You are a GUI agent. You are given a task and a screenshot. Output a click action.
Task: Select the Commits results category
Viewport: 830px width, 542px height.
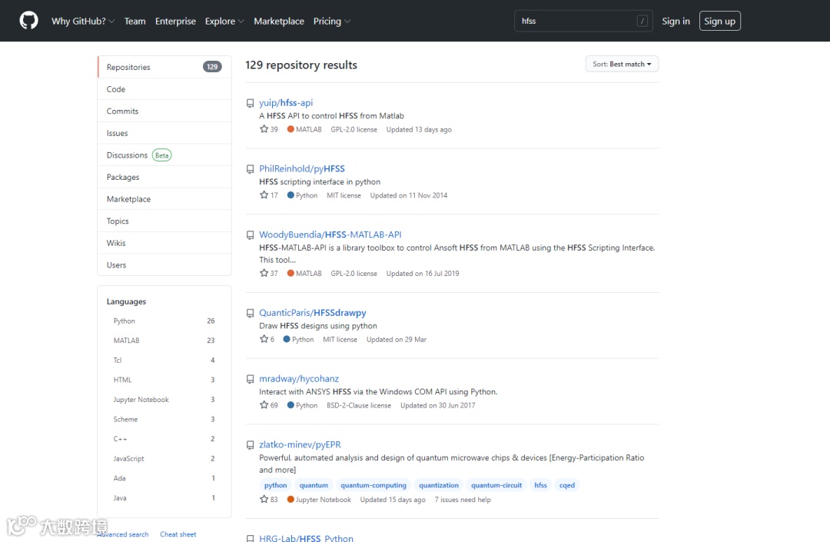click(164, 111)
